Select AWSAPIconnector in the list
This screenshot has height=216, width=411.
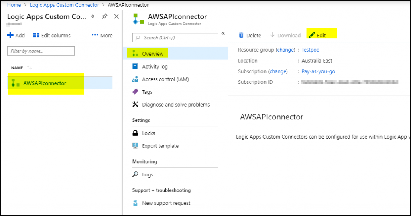[x=60, y=83]
